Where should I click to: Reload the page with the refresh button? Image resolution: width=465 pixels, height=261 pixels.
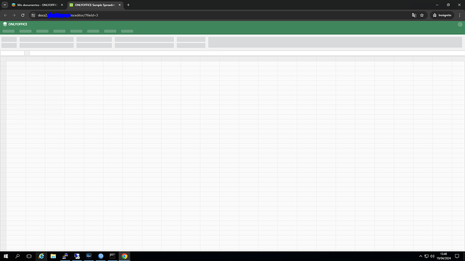pyautogui.click(x=22, y=15)
